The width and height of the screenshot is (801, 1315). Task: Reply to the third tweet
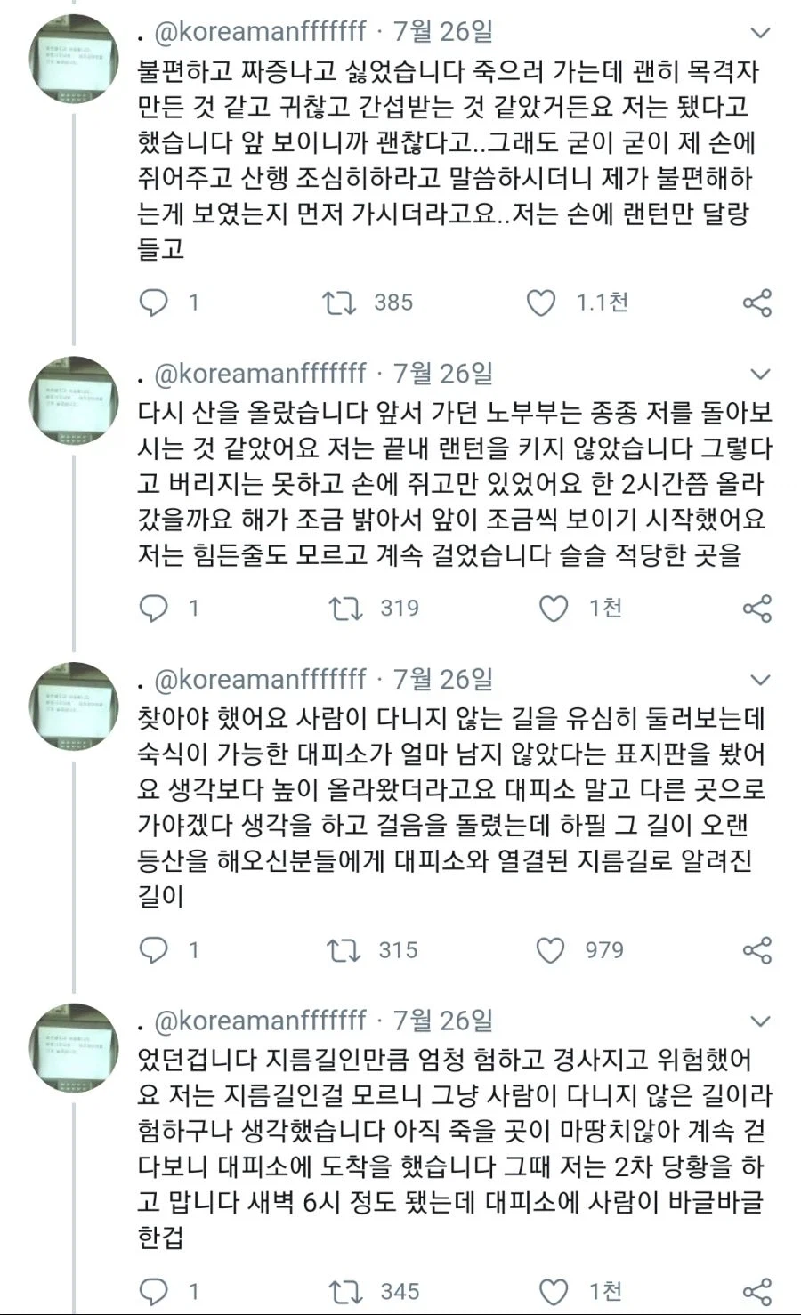coord(154,949)
